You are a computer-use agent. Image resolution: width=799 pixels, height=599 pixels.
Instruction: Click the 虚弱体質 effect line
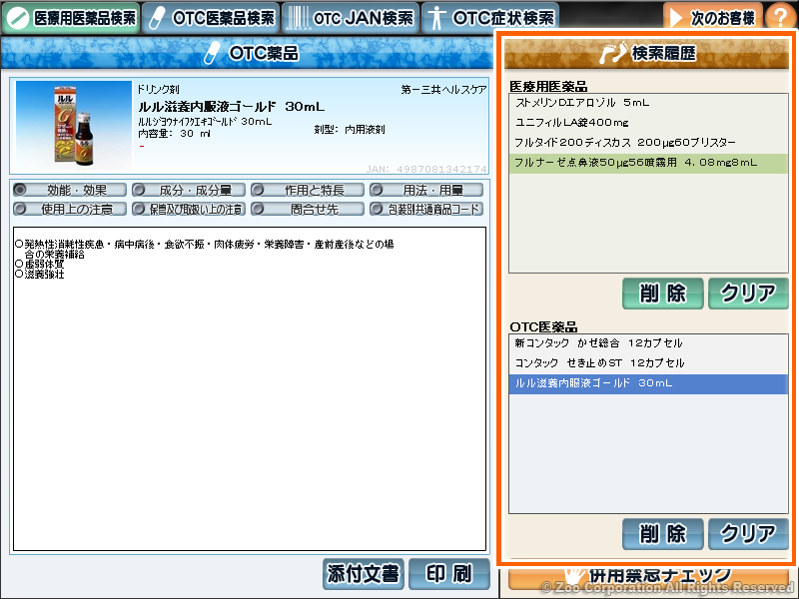point(40,265)
